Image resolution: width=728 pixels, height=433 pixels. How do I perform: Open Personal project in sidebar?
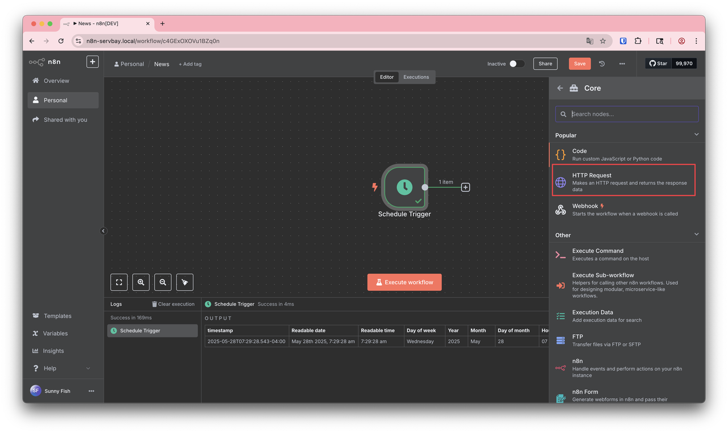click(63, 100)
